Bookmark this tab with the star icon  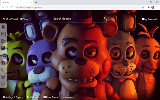coord(143,7)
